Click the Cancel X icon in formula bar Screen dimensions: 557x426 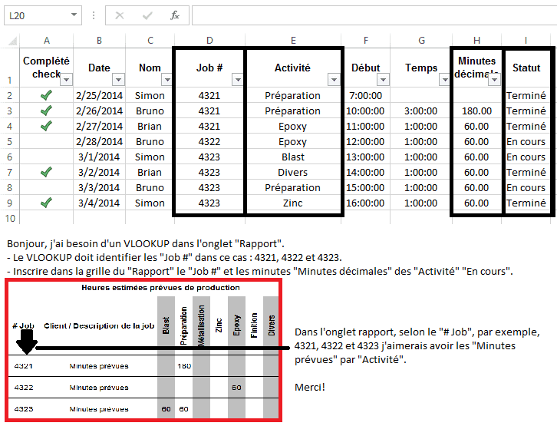point(120,15)
